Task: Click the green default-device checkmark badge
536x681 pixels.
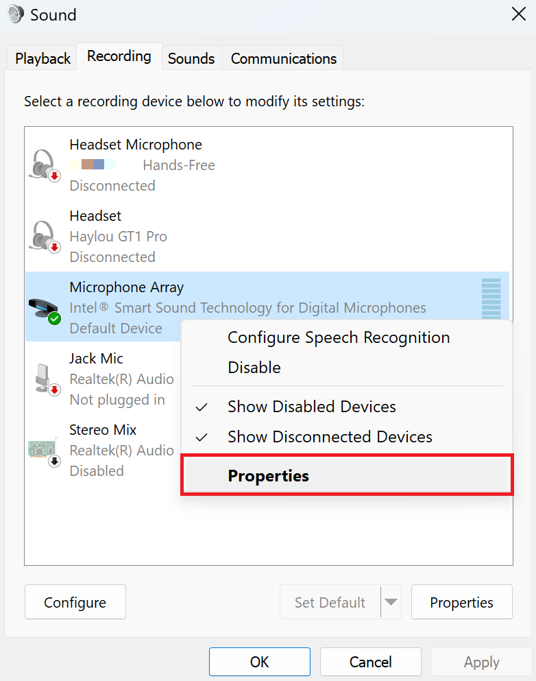Action: [x=55, y=319]
